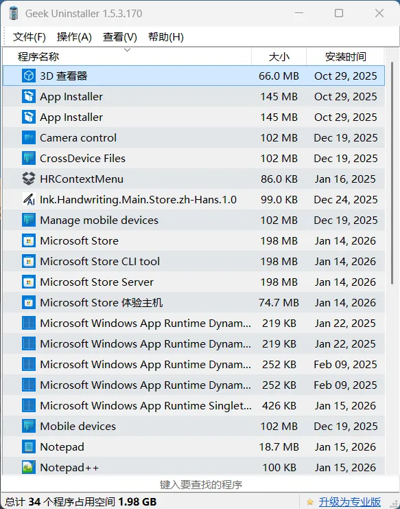Sort by the 程序名称 column header
Viewport: 400px width, 509px height.
click(x=127, y=56)
